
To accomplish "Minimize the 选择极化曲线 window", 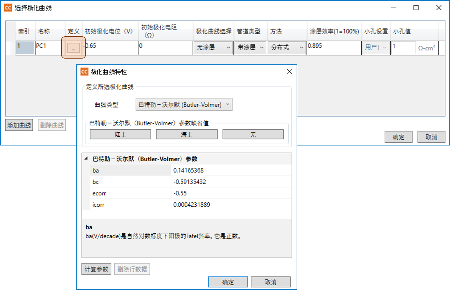I will click(x=394, y=8).
